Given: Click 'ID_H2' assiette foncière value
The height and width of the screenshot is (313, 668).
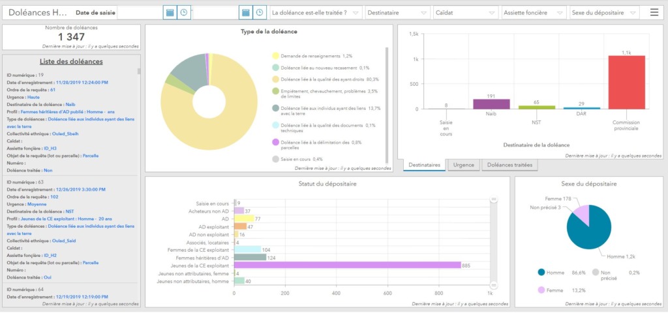Looking at the screenshot, I should (50, 256).
